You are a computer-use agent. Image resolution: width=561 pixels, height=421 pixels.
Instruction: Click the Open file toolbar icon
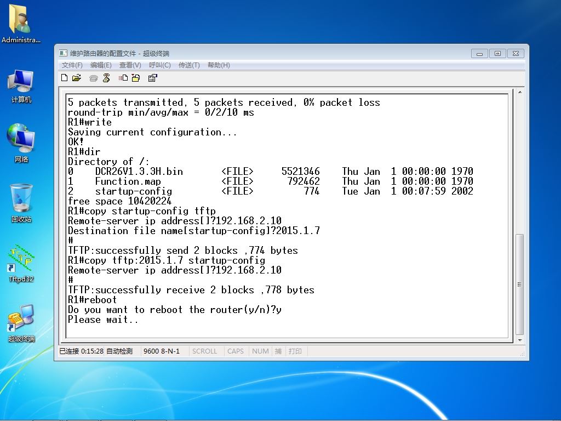(77, 78)
